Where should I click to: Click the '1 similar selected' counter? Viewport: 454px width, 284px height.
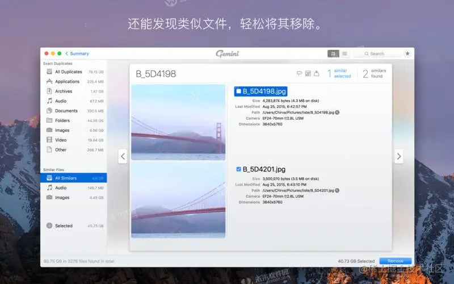coord(339,73)
